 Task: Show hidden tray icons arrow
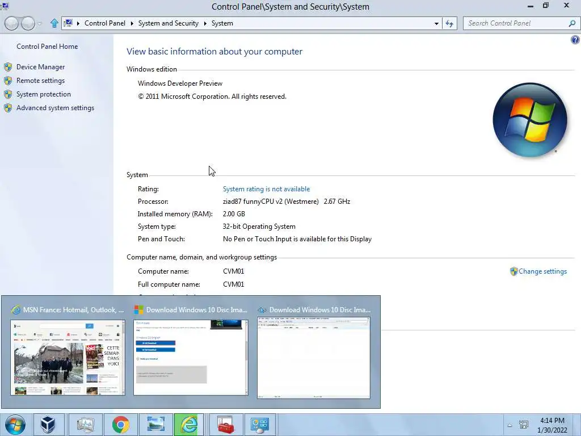[x=510, y=425]
